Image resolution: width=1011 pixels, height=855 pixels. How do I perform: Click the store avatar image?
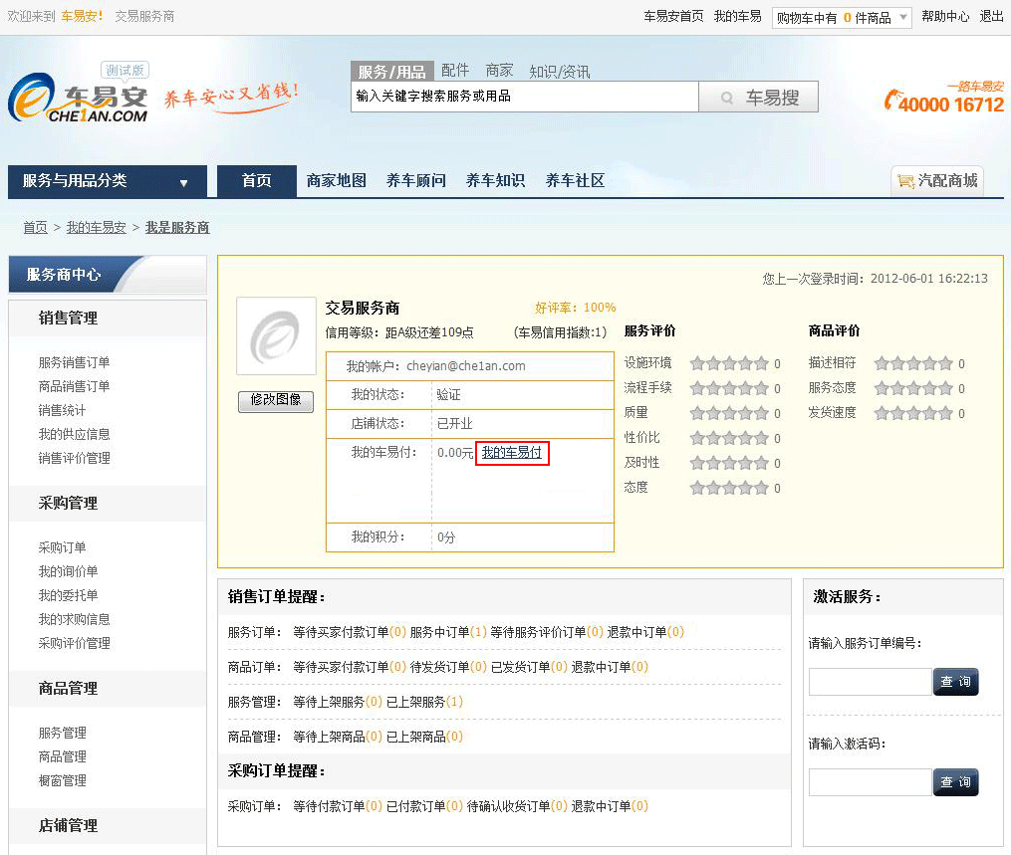[x=277, y=335]
